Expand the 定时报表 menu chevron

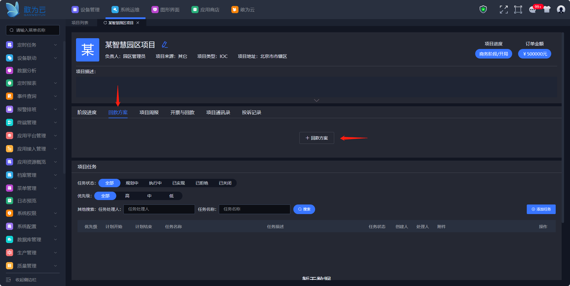(x=55, y=83)
